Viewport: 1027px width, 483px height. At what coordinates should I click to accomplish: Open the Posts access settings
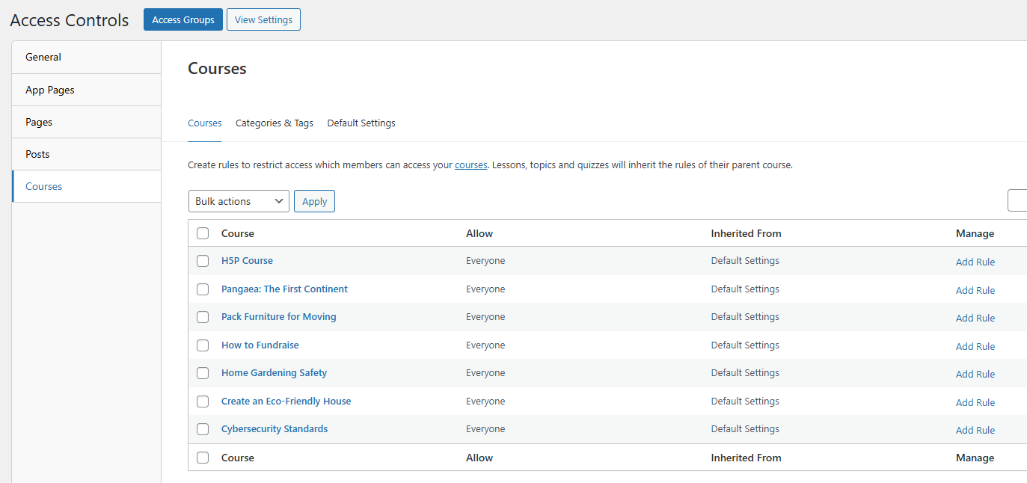37,153
